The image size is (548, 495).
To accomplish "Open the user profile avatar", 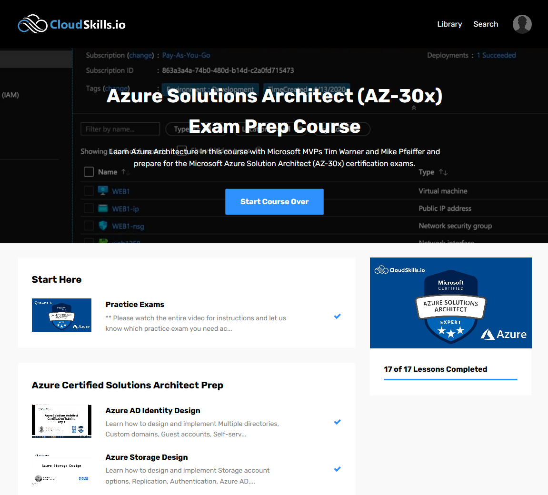I will click(522, 24).
